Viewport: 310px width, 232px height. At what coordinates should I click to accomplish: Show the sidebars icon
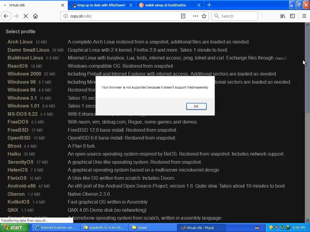tap(292, 16)
